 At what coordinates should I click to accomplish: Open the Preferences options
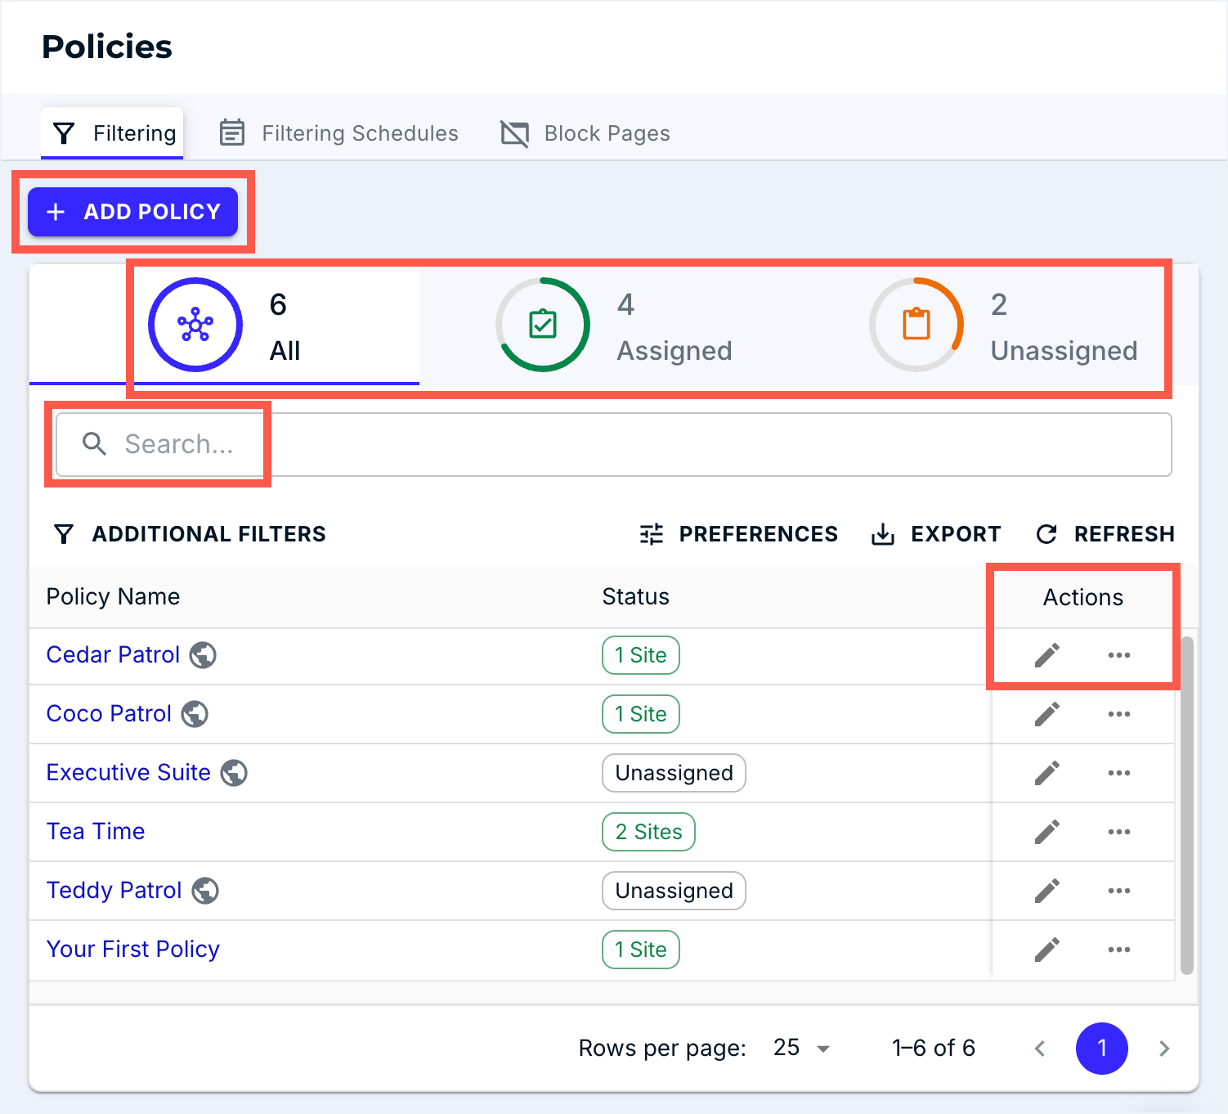[738, 534]
